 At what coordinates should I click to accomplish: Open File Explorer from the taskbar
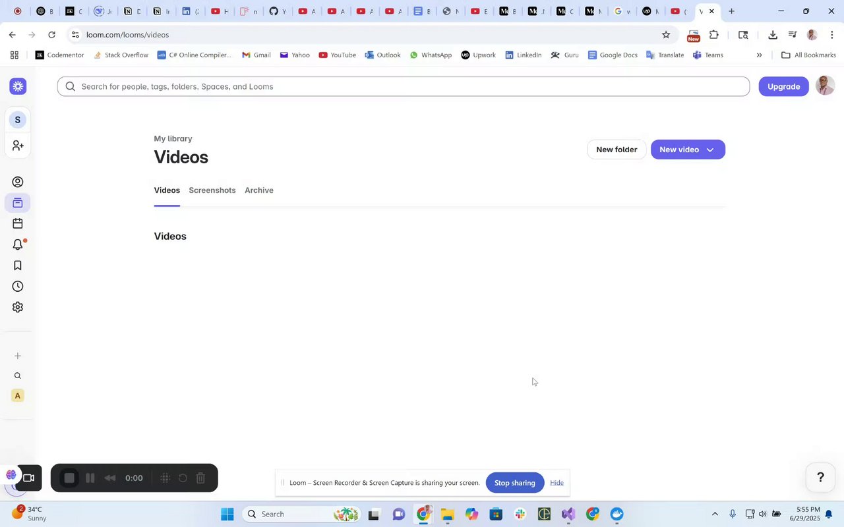[x=447, y=514]
